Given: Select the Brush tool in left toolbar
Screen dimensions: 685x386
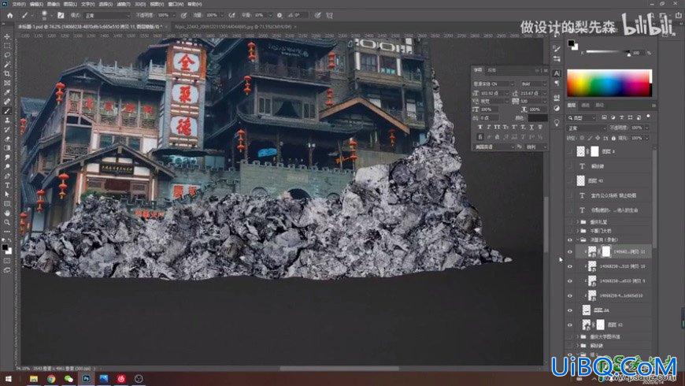Looking at the screenshot, I should (x=7, y=111).
